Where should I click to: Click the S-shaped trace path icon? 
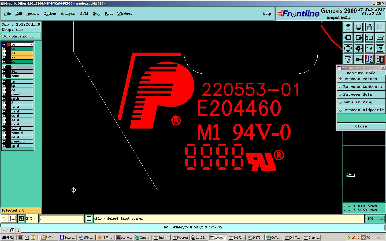pos(380,38)
